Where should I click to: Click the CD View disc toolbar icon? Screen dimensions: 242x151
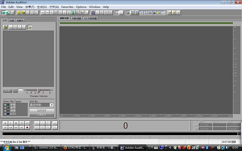(x=12, y=12)
